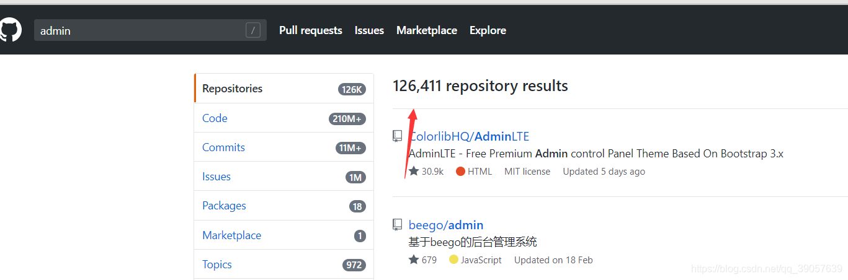Open the GitHub logo home link
This screenshot has width=848, height=280.
[x=10, y=30]
